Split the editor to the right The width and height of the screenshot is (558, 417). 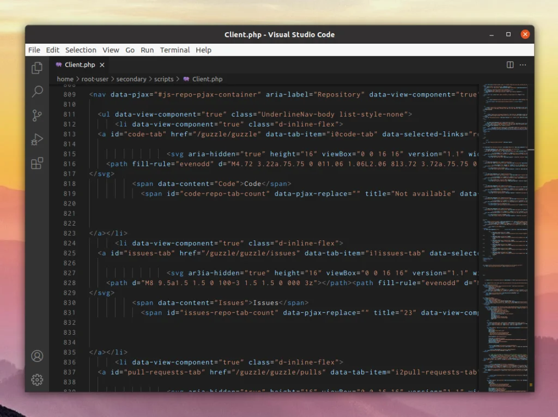tap(510, 65)
